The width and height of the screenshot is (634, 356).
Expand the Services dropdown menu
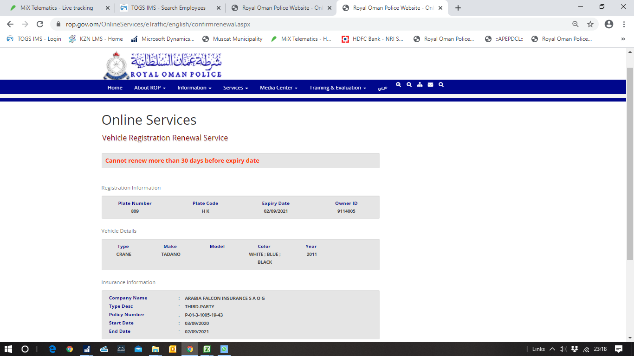pyautogui.click(x=235, y=88)
